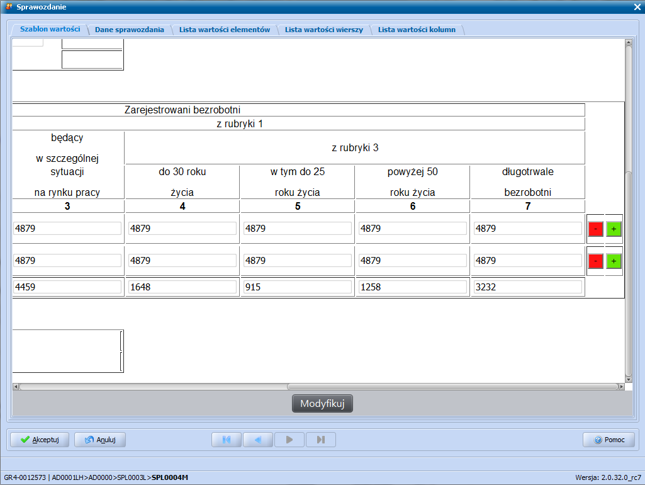Click the Sprawozdanie window title icon
645x485 pixels.
click(9, 6)
